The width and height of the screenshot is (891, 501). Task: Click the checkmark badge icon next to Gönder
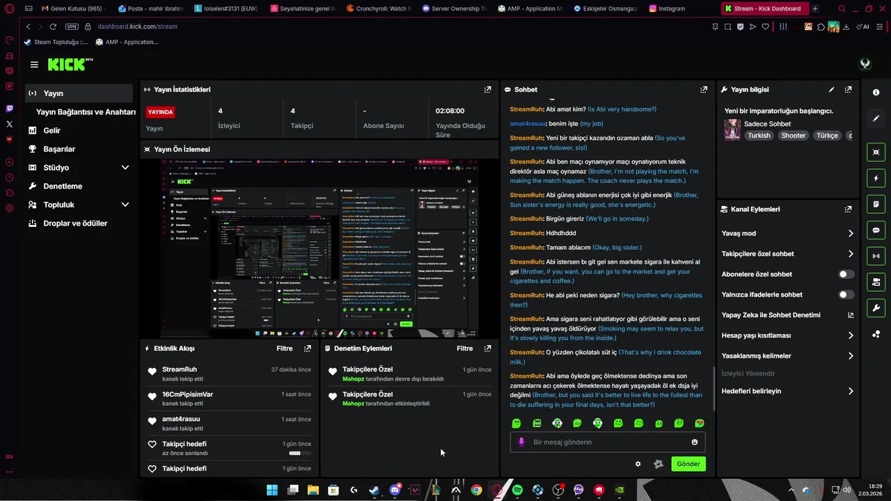point(659,464)
